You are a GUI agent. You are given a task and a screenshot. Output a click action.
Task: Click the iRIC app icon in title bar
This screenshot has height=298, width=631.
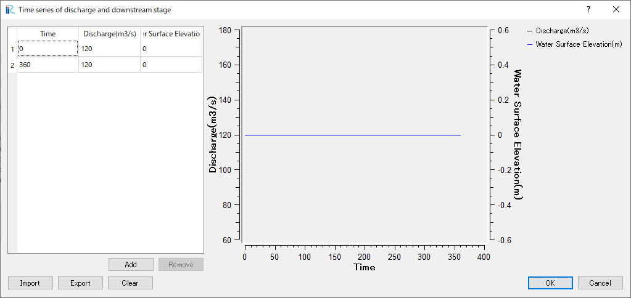click(10, 10)
